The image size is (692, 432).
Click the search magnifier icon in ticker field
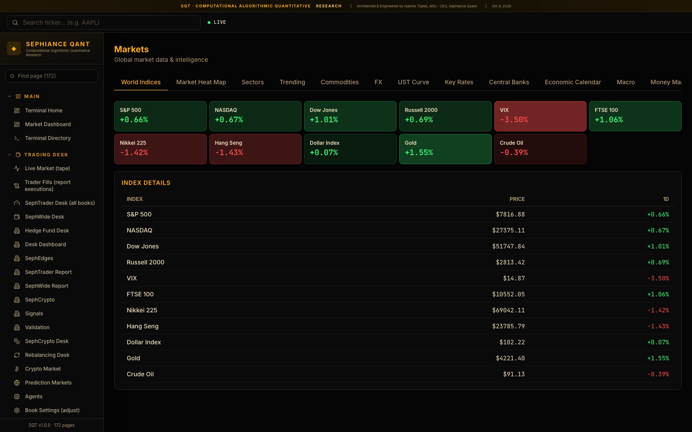point(15,22)
